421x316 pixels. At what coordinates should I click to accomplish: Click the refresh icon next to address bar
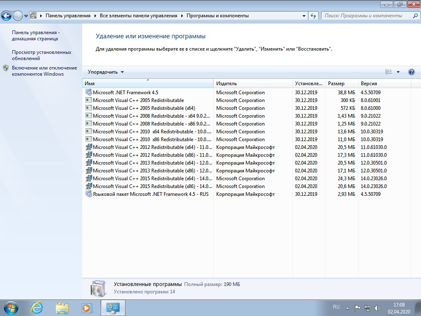tap(314, 16)
